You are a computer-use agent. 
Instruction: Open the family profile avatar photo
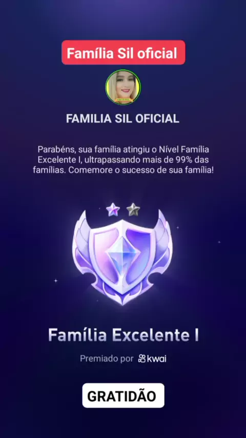point(123,87)
